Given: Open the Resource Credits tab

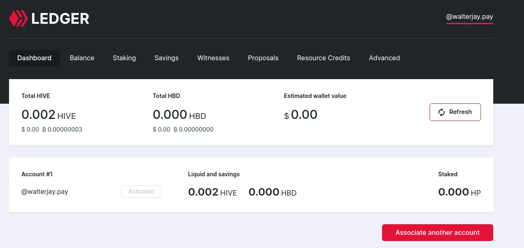Looking at the screenshot, I should click(x=324, y=58).
